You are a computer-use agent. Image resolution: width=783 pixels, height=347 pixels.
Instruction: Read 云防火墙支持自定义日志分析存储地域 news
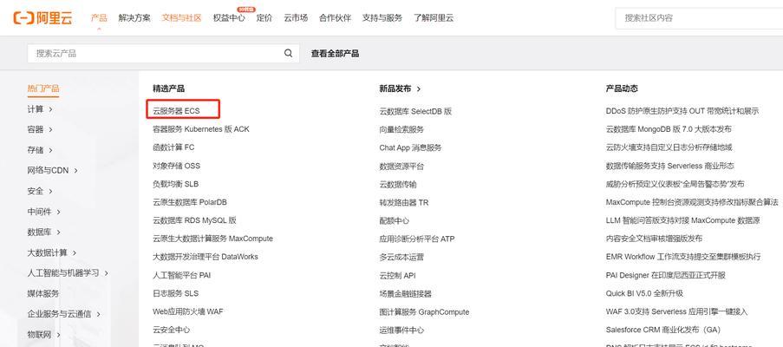669,147
